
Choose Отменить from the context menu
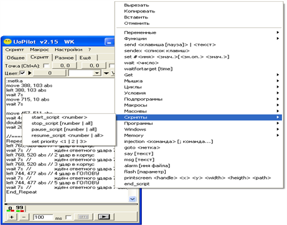tap(199, 23)
